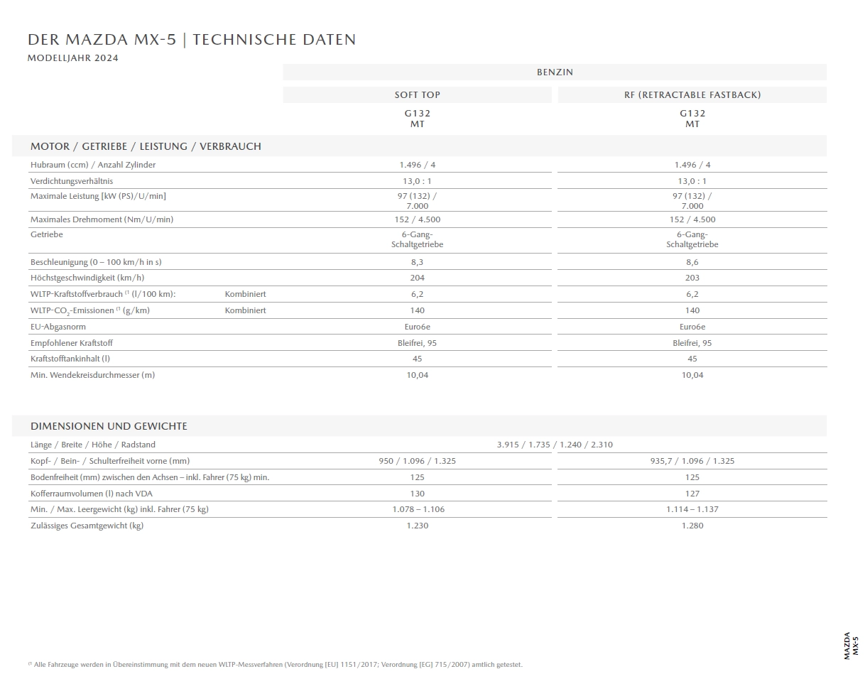Select section title 'MOTOR / GETRIEBE / LEISTUNG / VERBRAUCH'
The width and height of the screenshot is (865, 674).
point(146,146)
